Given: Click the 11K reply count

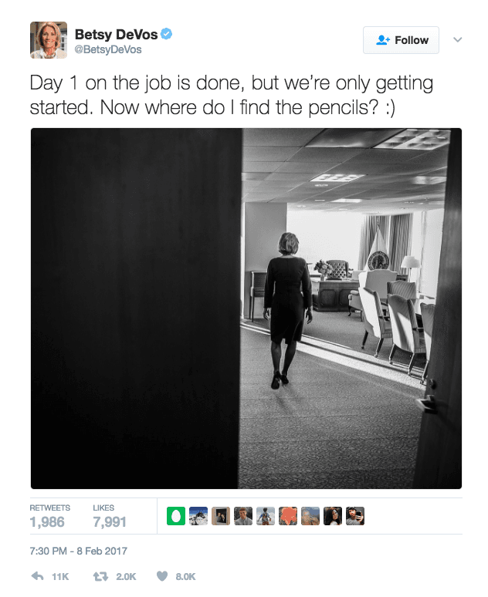Looking at the screenshot, I should pyautogui.click(x=60, y=577).
